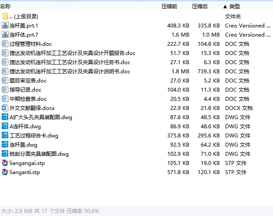Sort by the 压缩后 column header

pos(200,7)
